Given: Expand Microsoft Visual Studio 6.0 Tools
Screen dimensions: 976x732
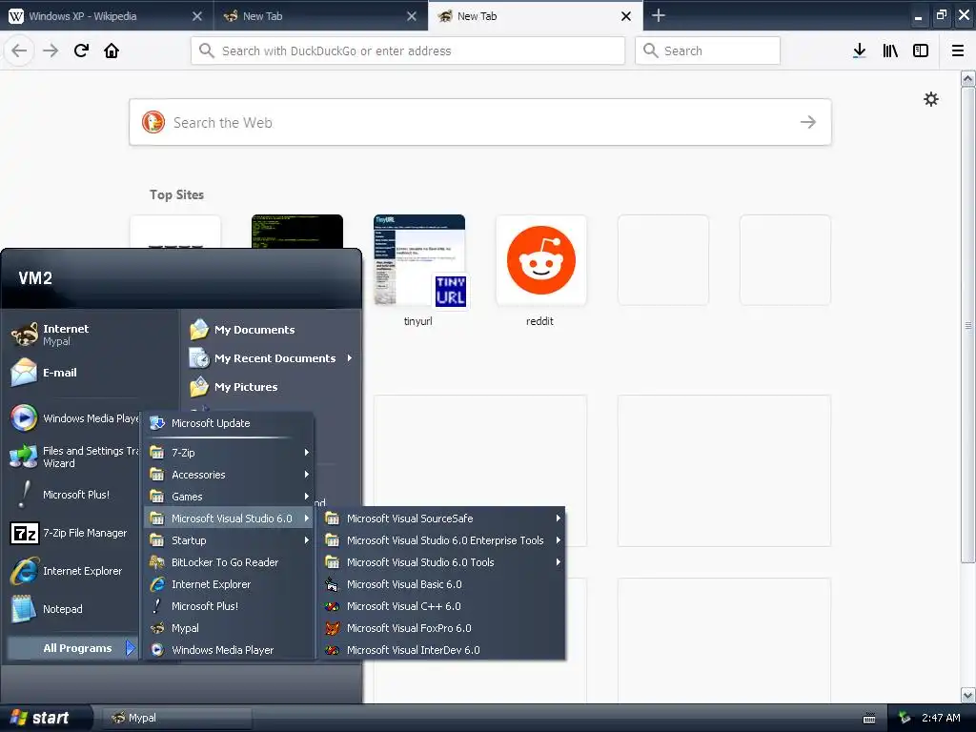Looking at the screenshot, I should [x=443, y=562].
